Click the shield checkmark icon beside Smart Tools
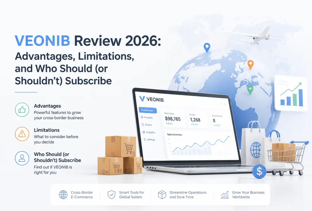The image size is (312, 211). pyautogui.click(x=111, y=194)
